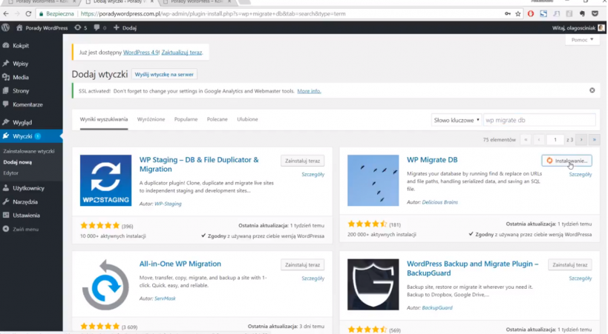Screen dimensions: 608x334
Task: Open Szczegóły for WP Staging
Action: [x=313, y=174]
